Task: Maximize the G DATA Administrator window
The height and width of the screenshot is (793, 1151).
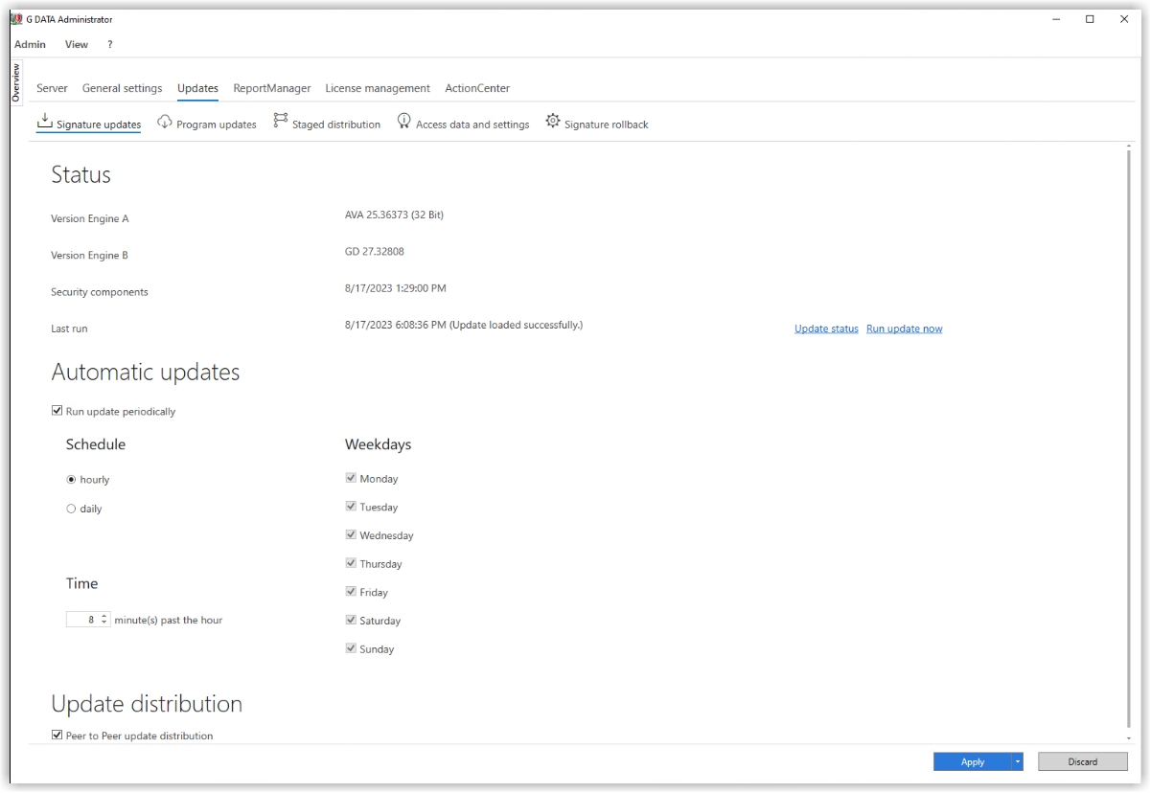Action: [1090, 18]
